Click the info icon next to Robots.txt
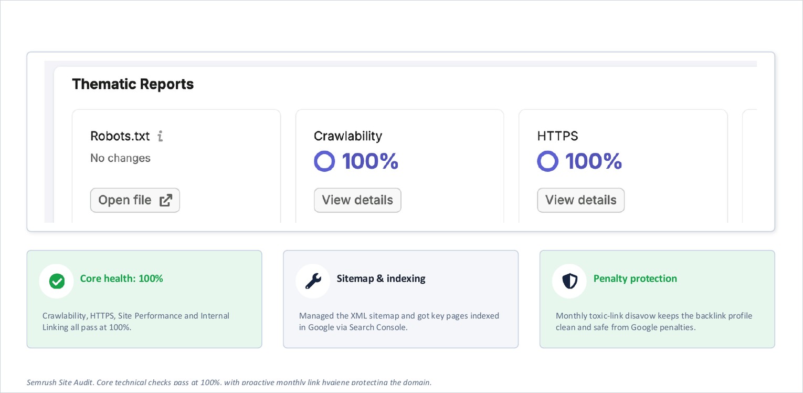This screenshot has height=393, width=803. pyautogui.click(x=160, y=136)
